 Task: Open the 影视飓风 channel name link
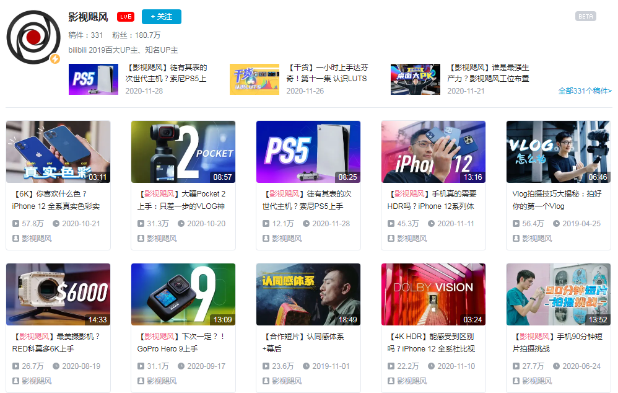89,17
